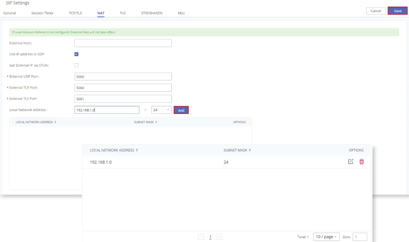Screen dimensions: 409x242
Task: Open the TCP/TLS tab
Action: pyautogui.click(x=75, y=13)
